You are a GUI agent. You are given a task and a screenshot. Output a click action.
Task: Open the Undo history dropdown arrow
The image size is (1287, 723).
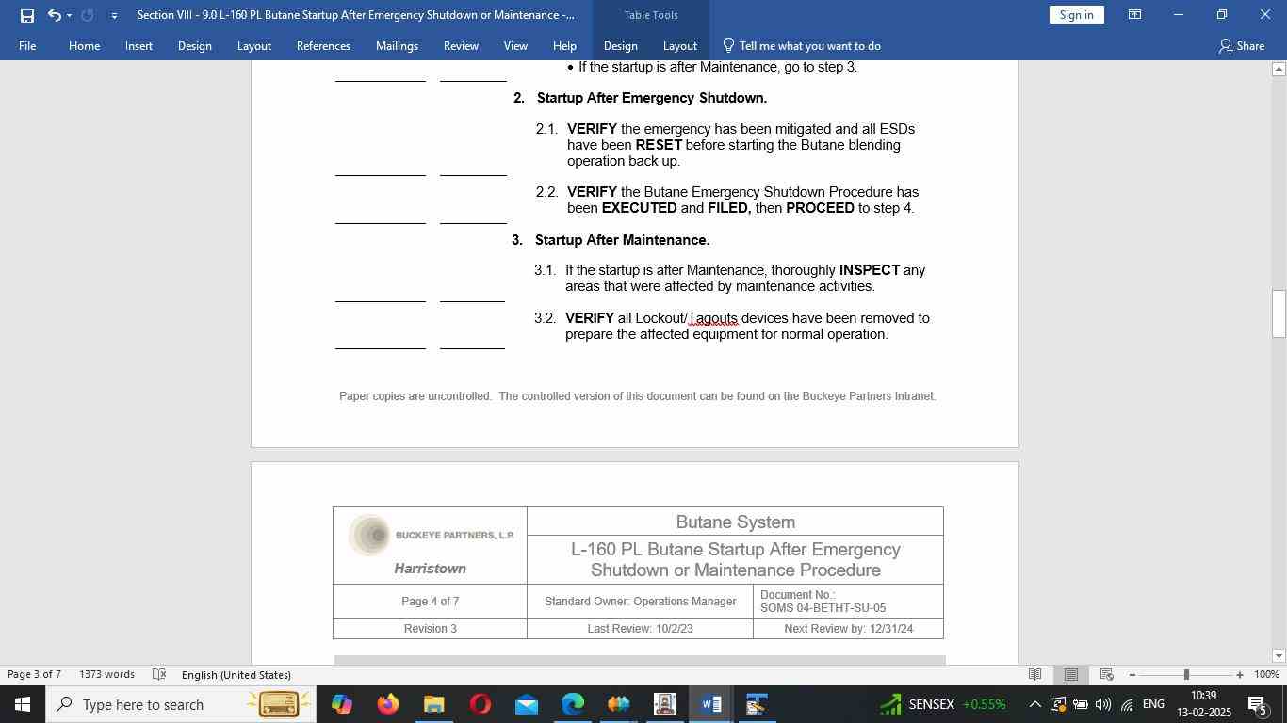[x=69, y=15]
